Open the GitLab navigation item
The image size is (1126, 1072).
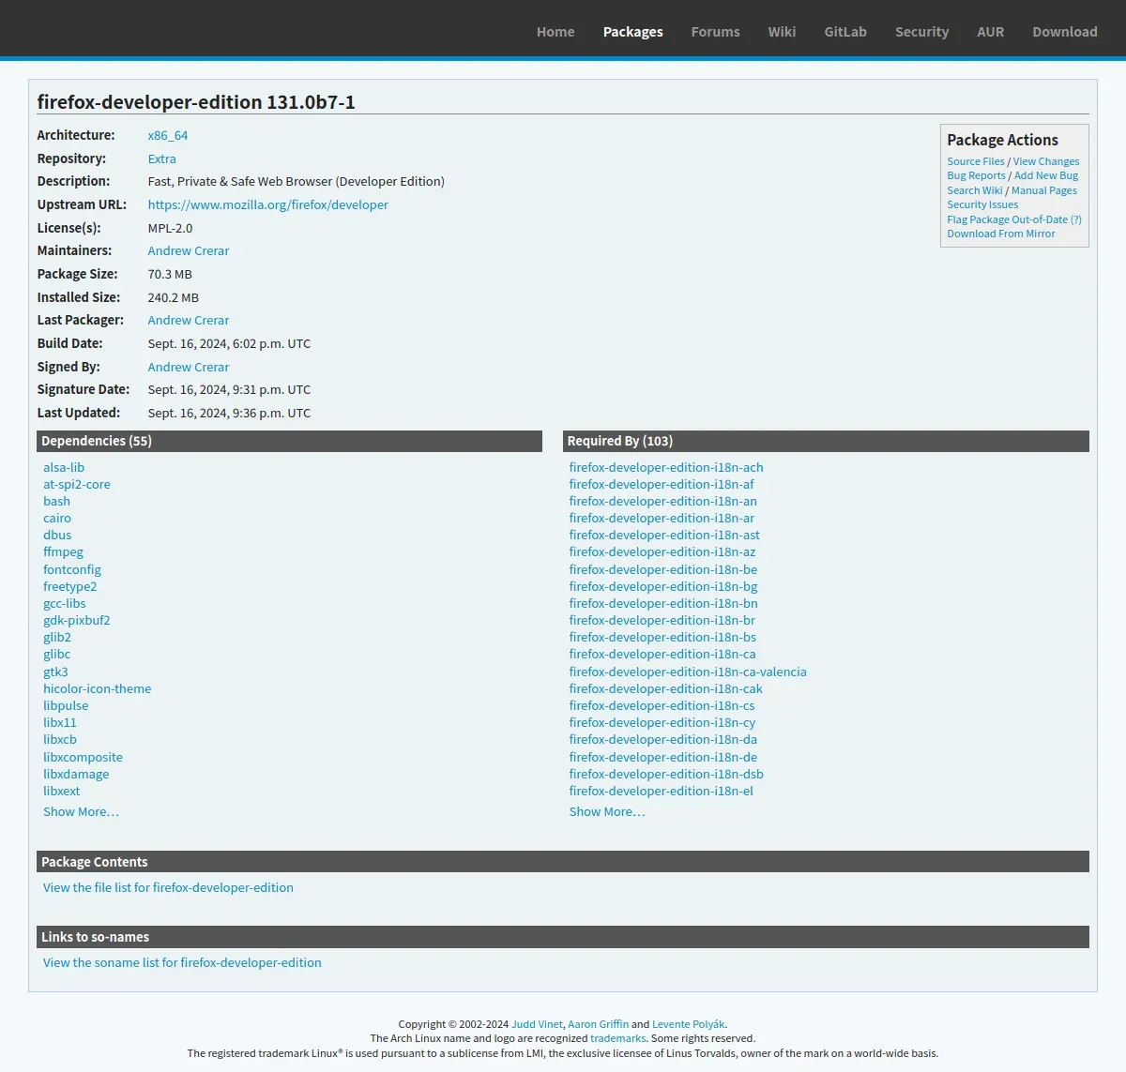coord(845,32)
